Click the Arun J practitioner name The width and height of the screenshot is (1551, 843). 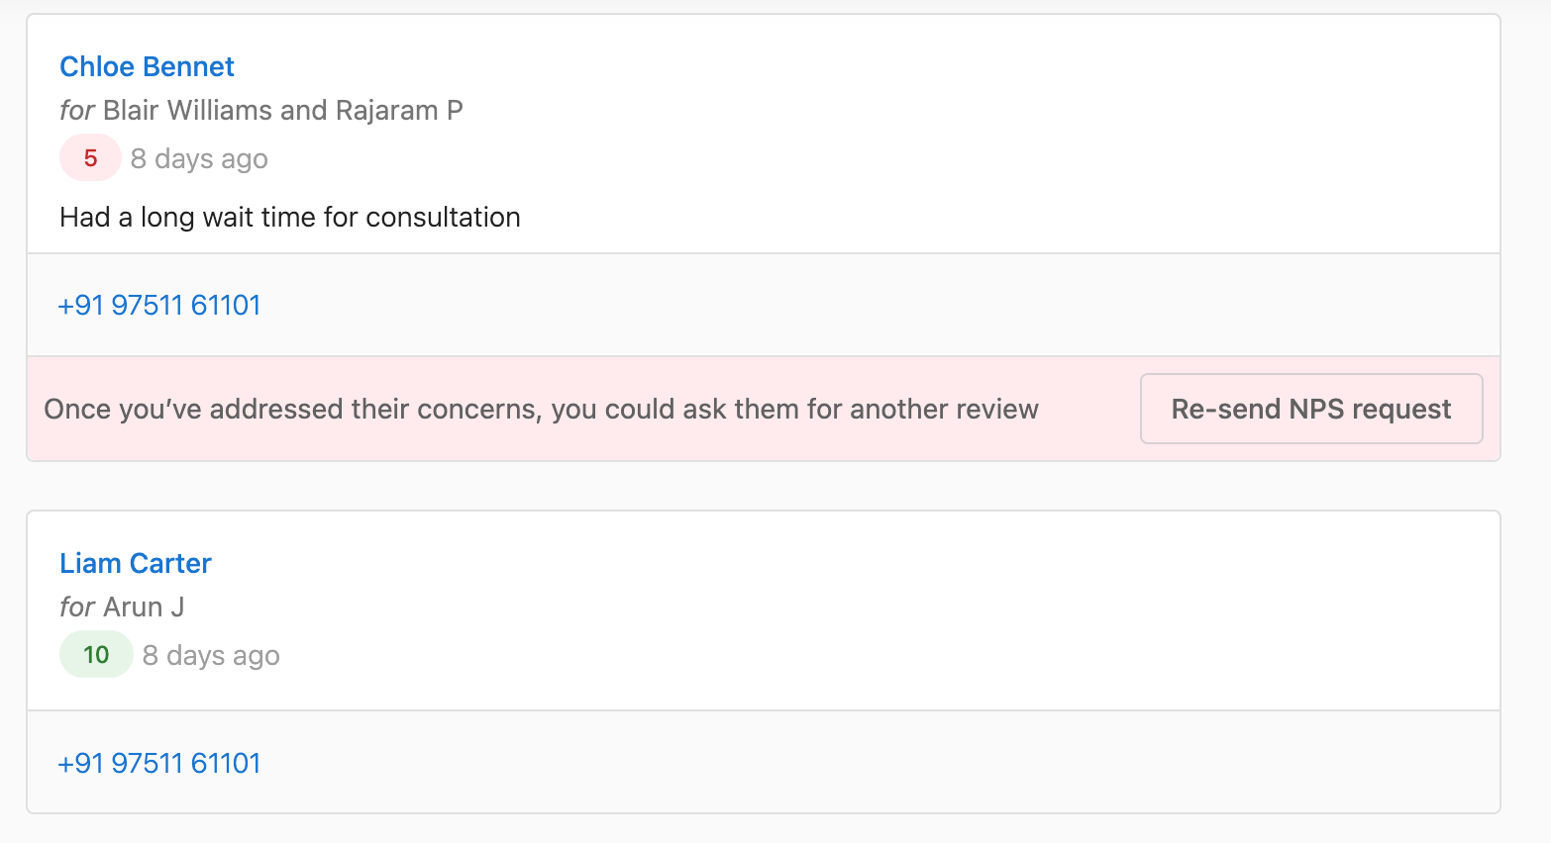[144, 607]
